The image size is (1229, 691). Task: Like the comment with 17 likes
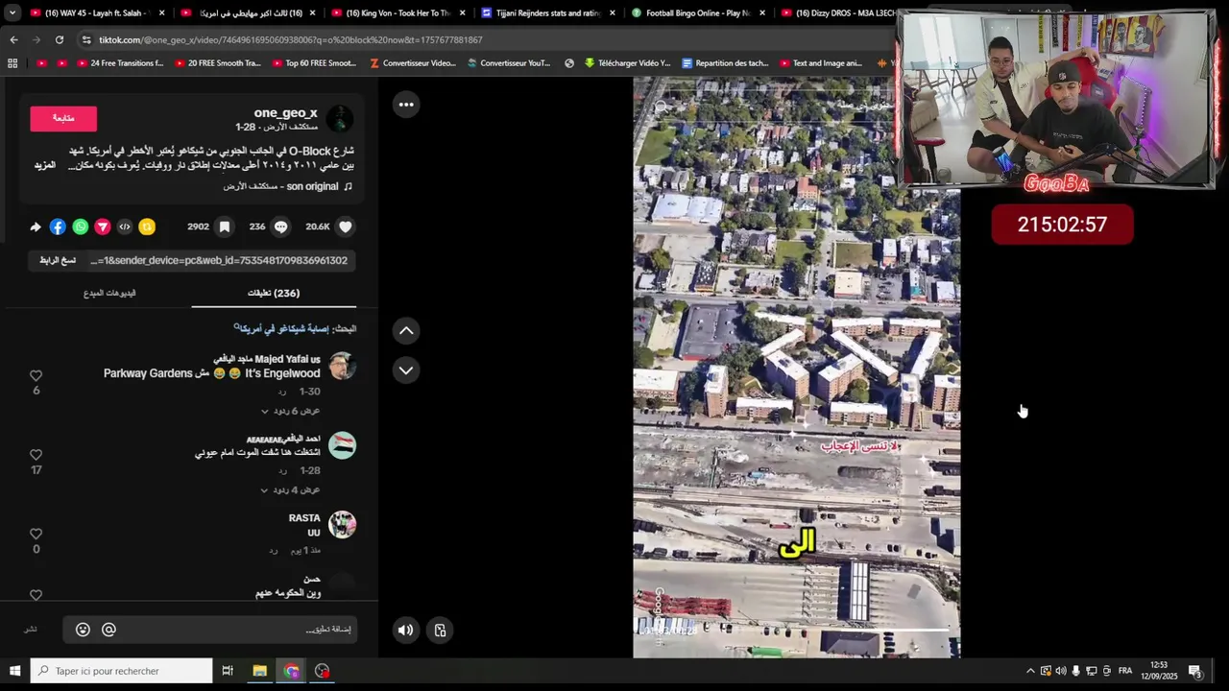[36, 454]
